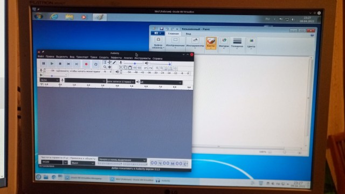
Task: Click the Silence audio selection icon
Action: [140, 68]
